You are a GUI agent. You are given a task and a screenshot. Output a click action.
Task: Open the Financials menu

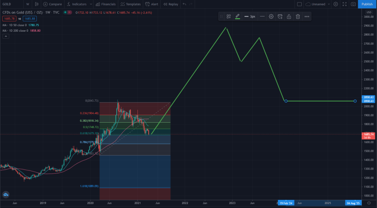click(105, 4)
